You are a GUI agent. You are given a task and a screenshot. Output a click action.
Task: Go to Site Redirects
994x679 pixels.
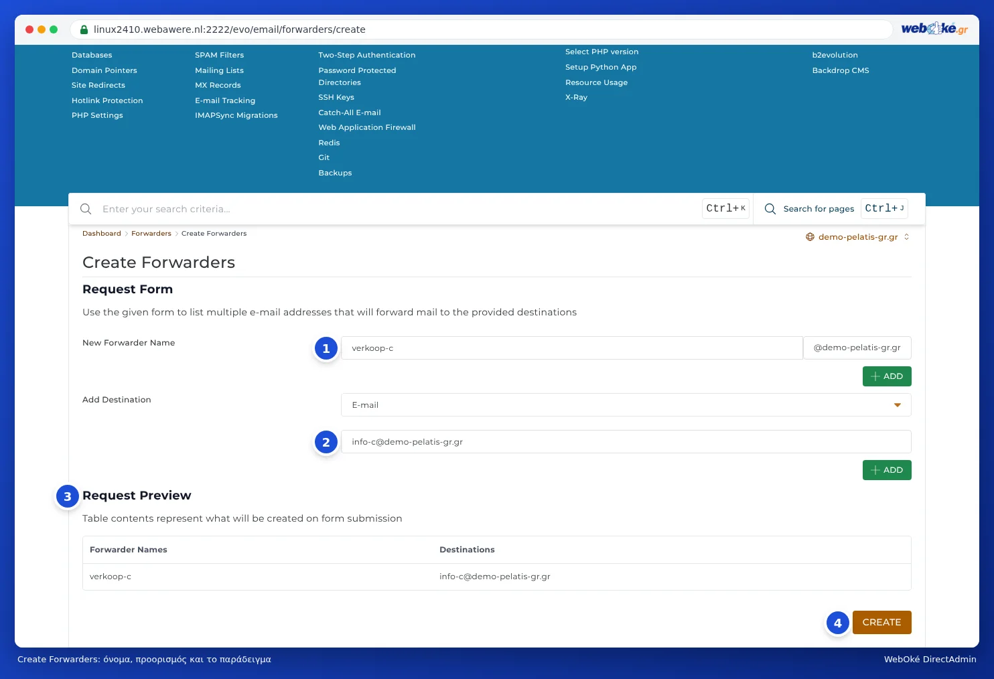coord(98,85)
